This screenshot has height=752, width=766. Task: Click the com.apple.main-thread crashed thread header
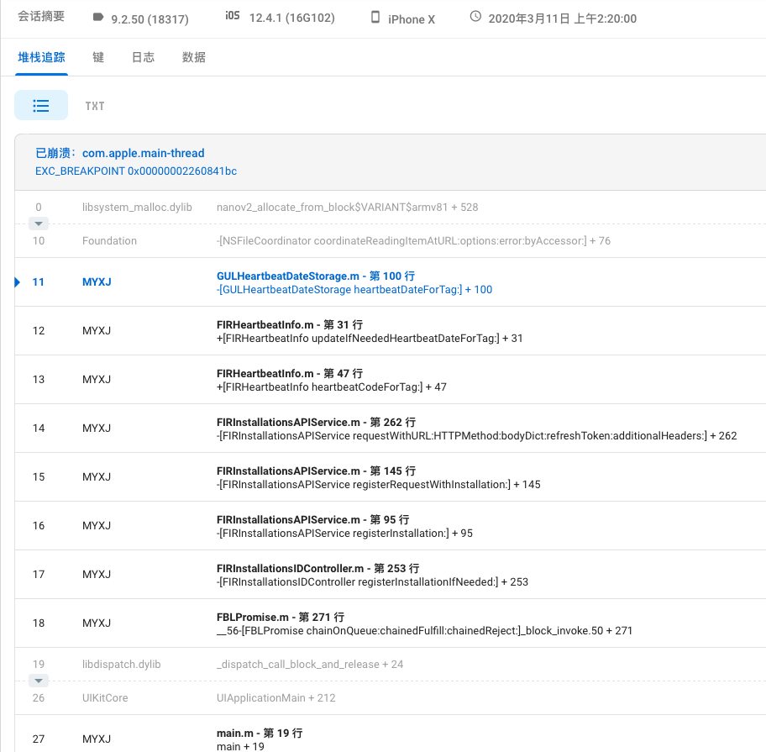(x=143, y=154)
